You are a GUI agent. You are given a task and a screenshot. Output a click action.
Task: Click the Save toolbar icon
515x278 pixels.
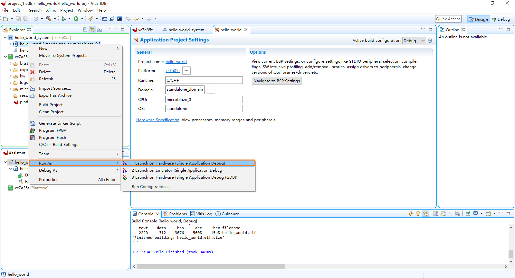pos(18,19)
